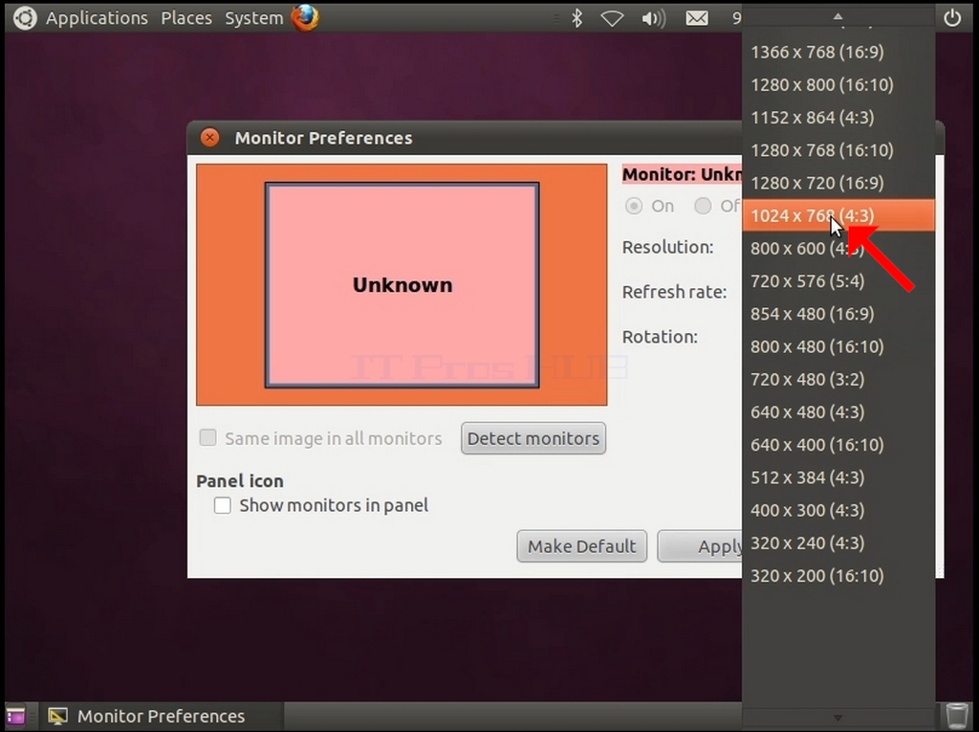Click the Make Default button

coord(582,546)
